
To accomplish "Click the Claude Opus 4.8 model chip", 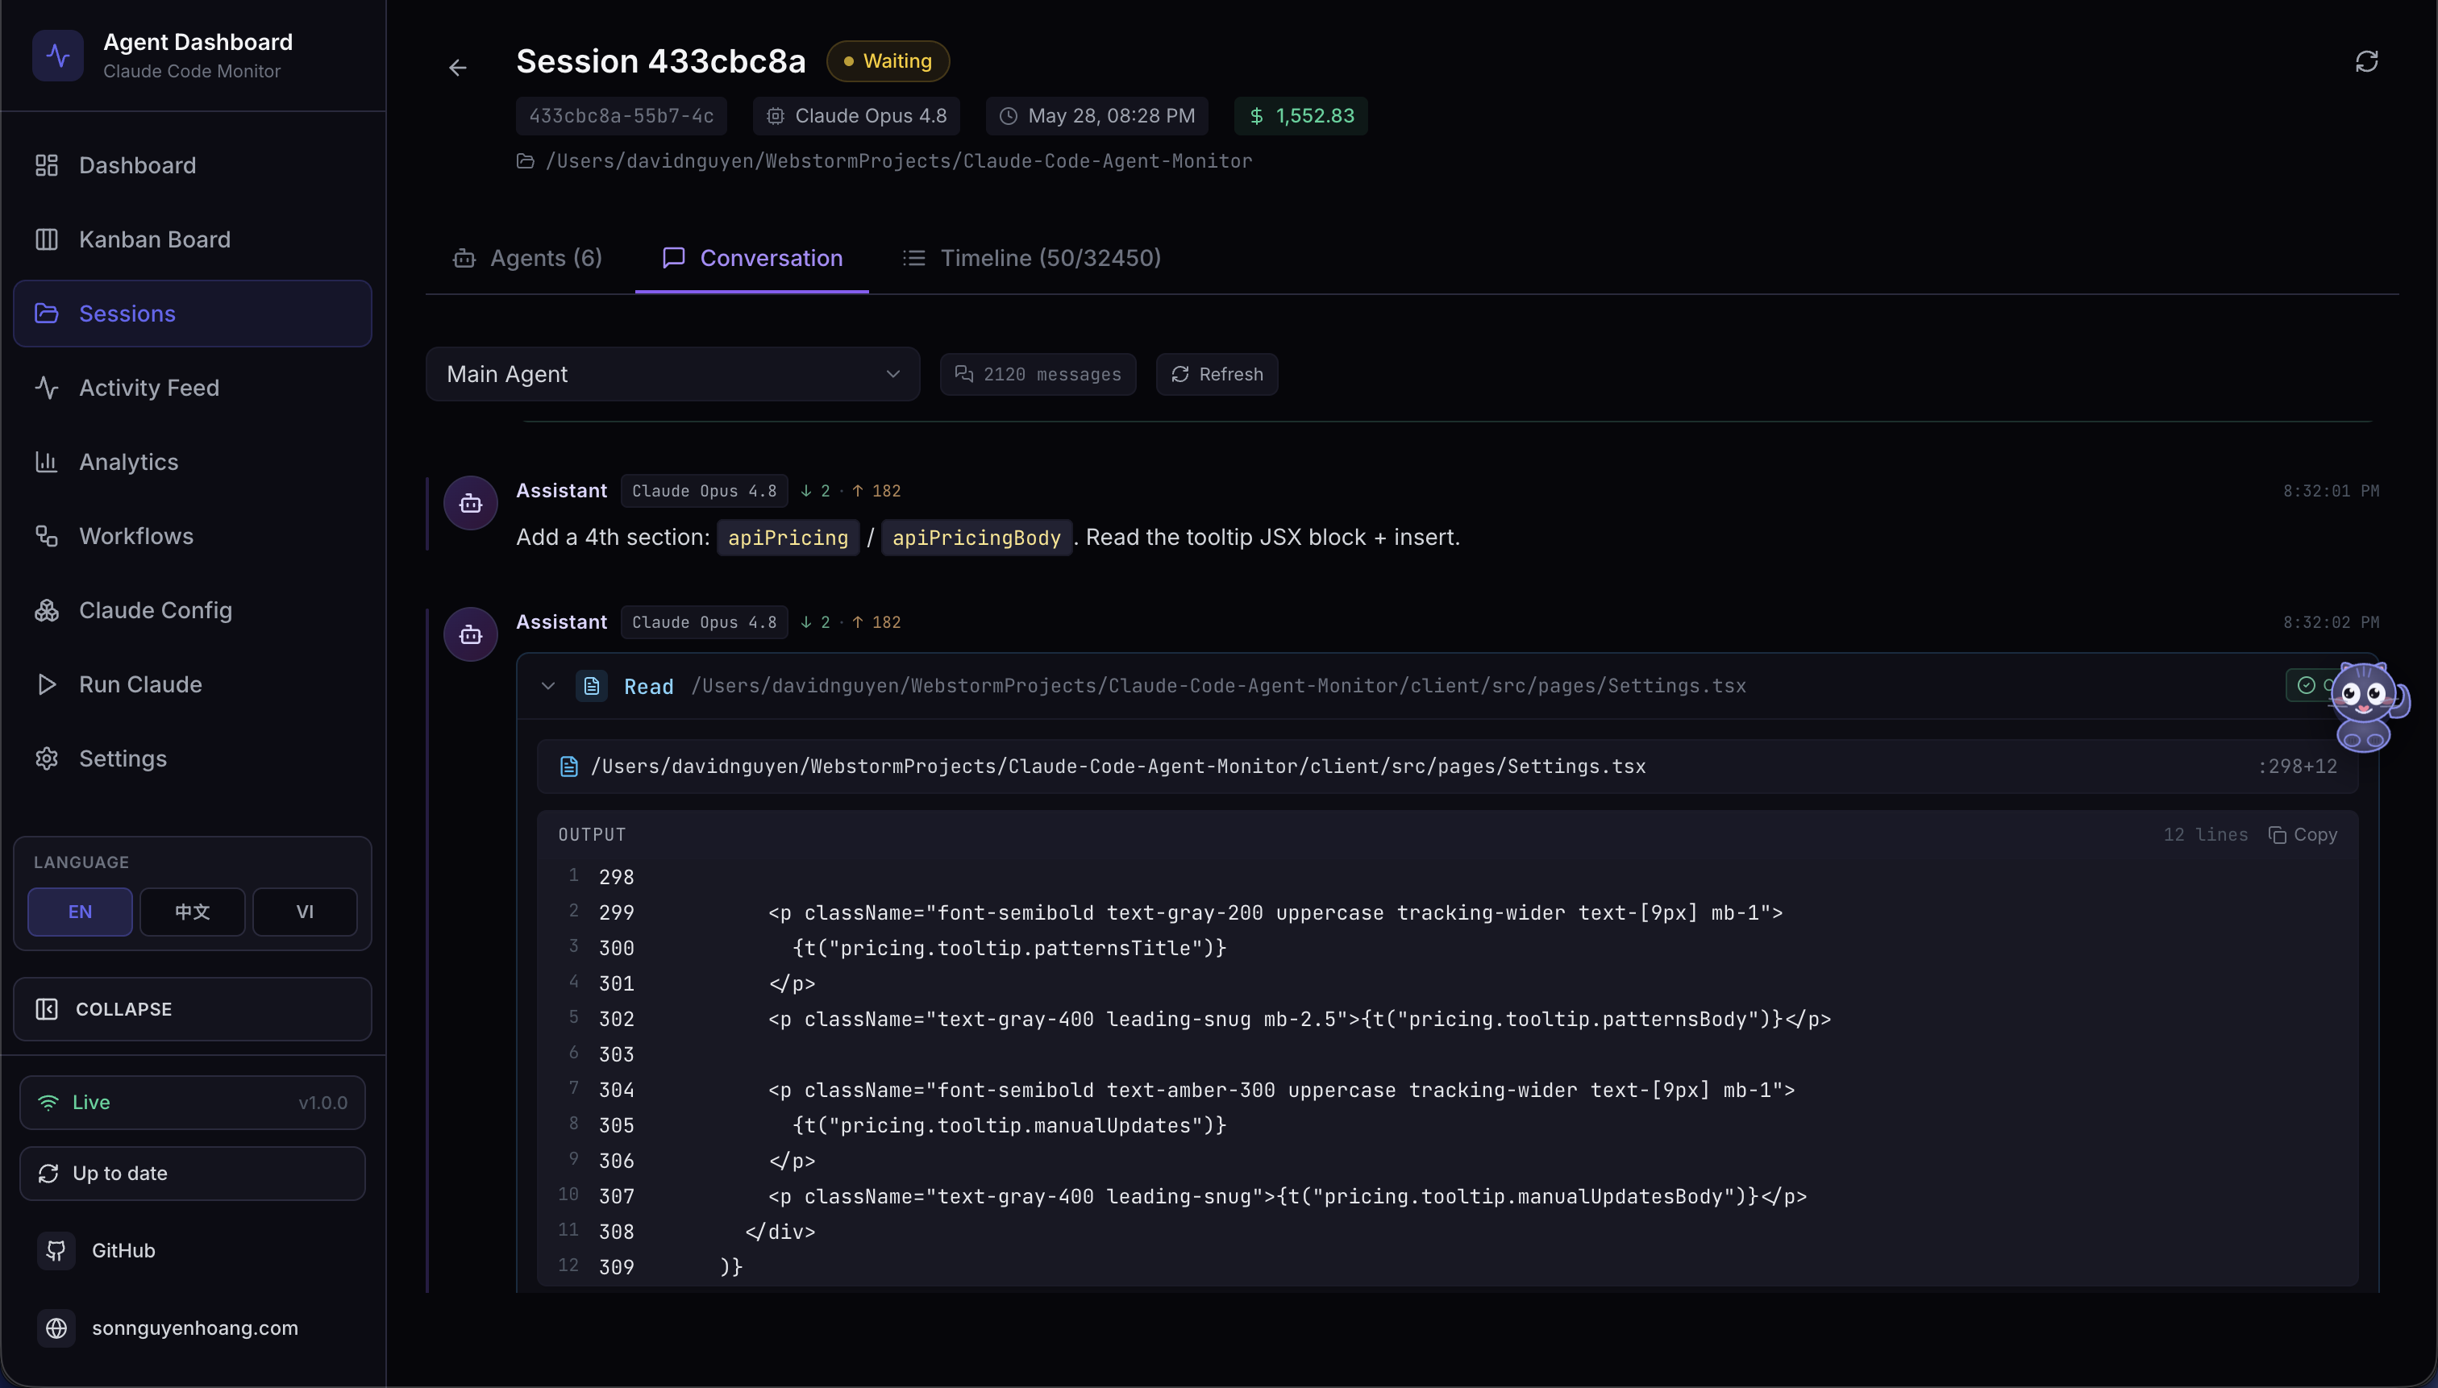I will coord(856,115).
